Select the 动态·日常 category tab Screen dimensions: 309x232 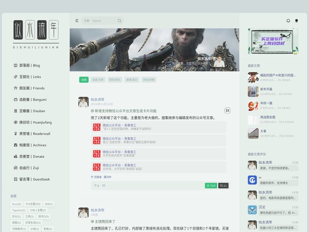pos(98,80)
